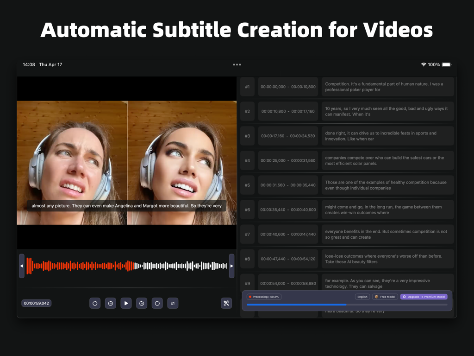Screen dimensions: 474x356
Task: Click Upgrade To Premium Model
Action: coord(424,297)
